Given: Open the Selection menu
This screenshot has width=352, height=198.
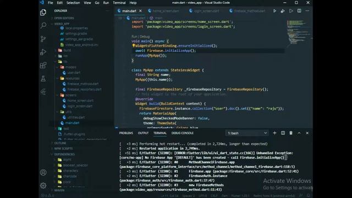Looking at the screenshot, I should (73, 3).
